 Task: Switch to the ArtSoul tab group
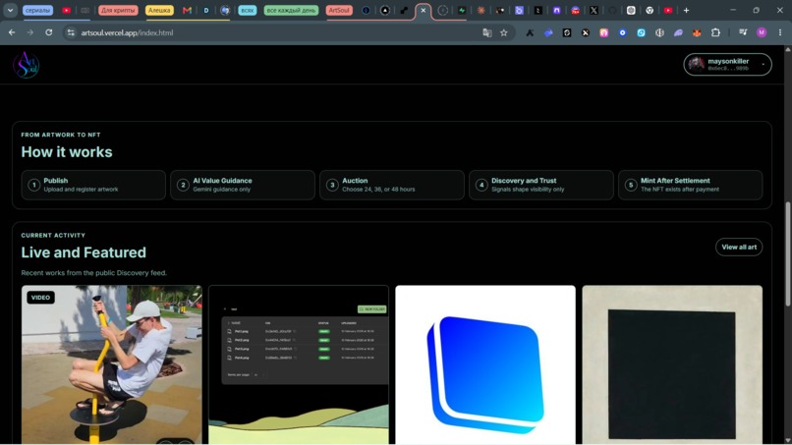339,10
